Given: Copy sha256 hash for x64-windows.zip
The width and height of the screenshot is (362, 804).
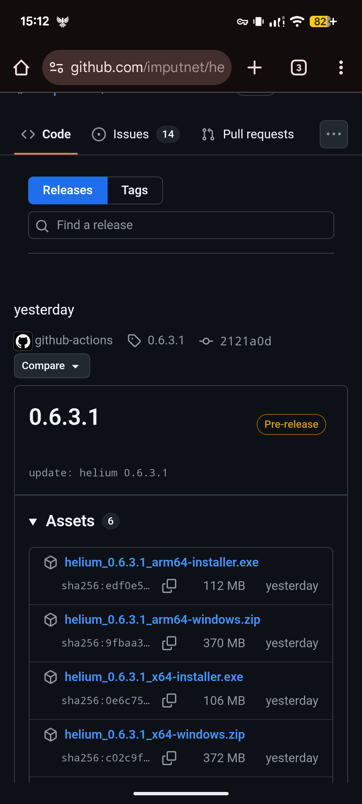Looking at the screenshot, I should pyautogui.click(x=169, y=758).
